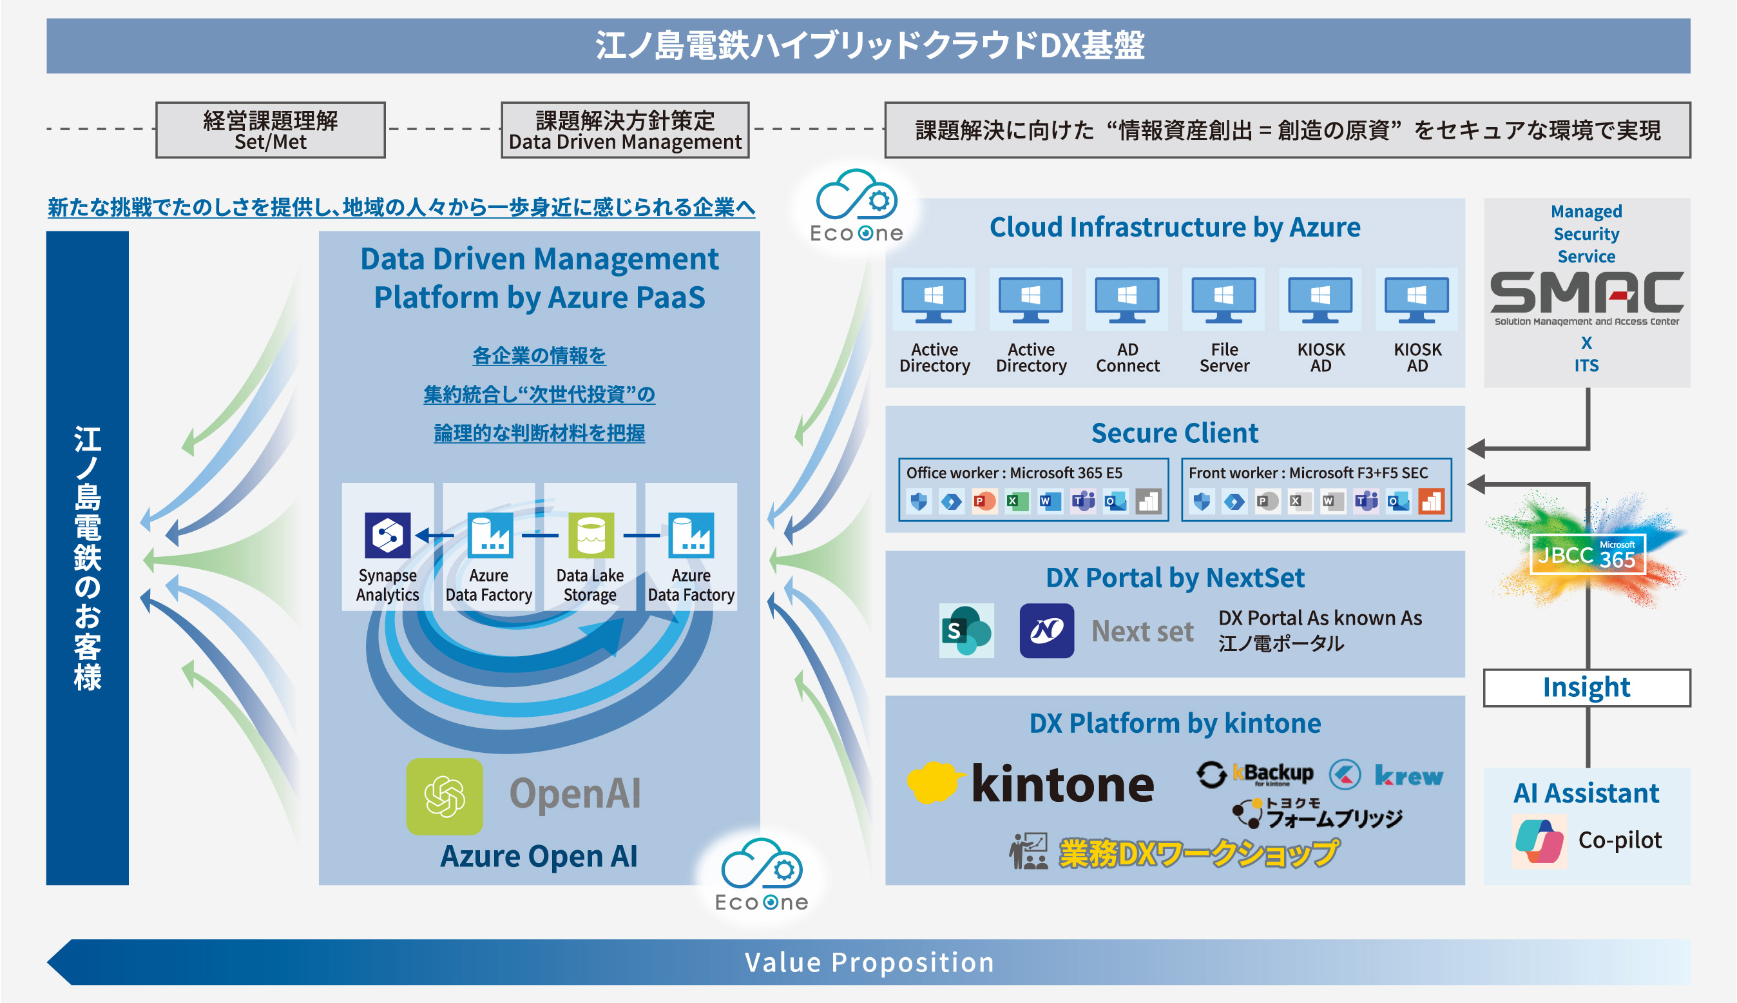Viewport: 1737px width, 1003px height.
Task: Click the JBCC Microsoft 365 badge
Action: (x=1588, y=554)
